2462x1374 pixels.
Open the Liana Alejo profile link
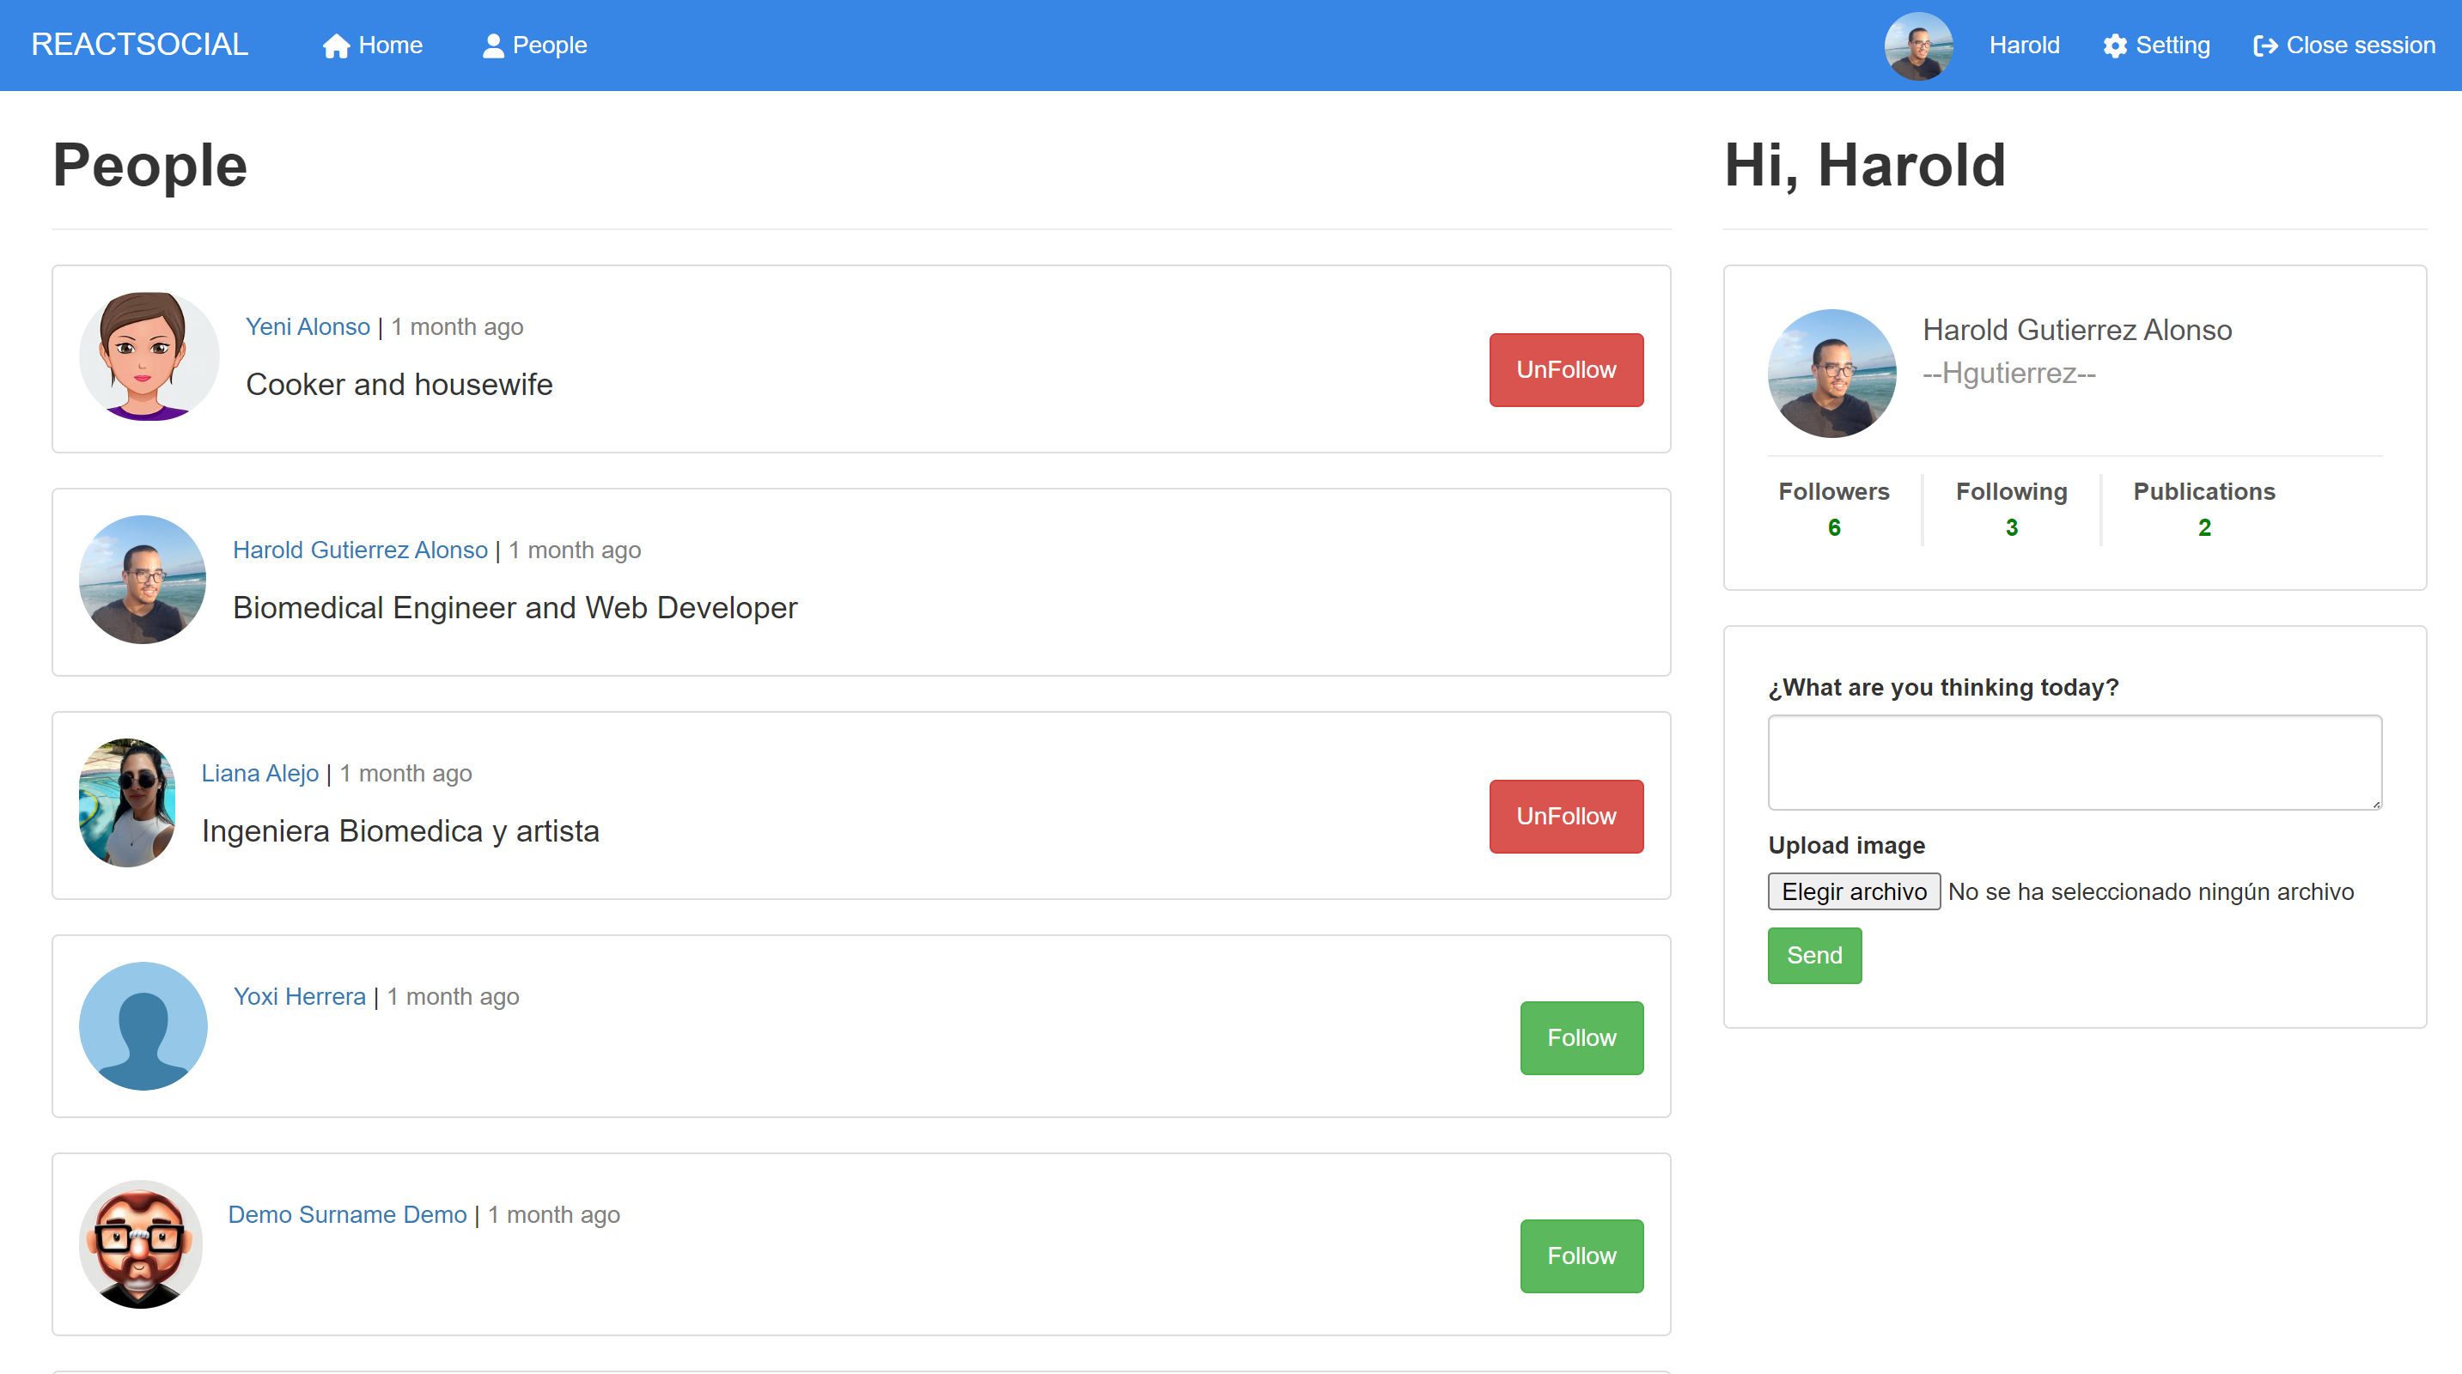(259, 773)
